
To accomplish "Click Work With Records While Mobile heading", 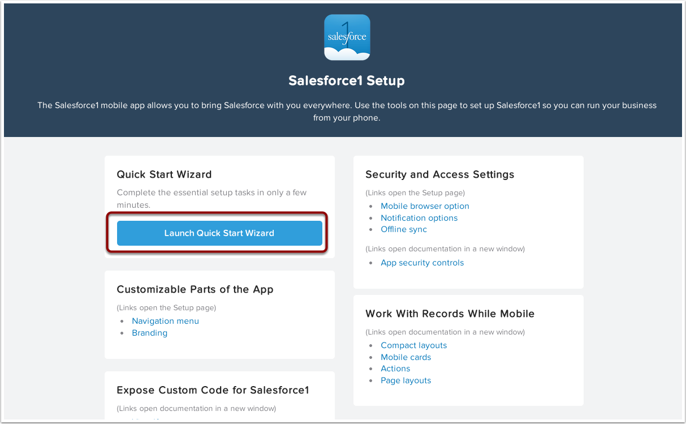I will [x=450, y=314].
